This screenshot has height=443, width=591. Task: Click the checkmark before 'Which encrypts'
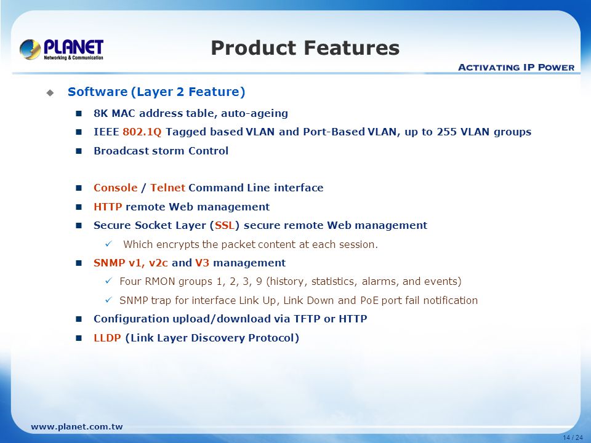109,244
